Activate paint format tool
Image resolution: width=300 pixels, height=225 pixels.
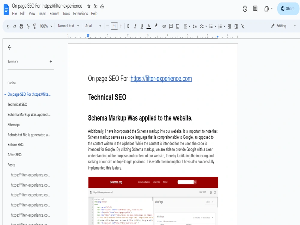click(34, 26)
